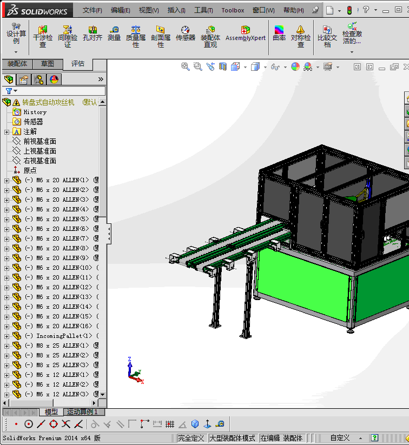The width and height of the screenshot is (409, 445).
Task: Click the 3D cube icon in bottom toolbar
Action: (195, 424)
